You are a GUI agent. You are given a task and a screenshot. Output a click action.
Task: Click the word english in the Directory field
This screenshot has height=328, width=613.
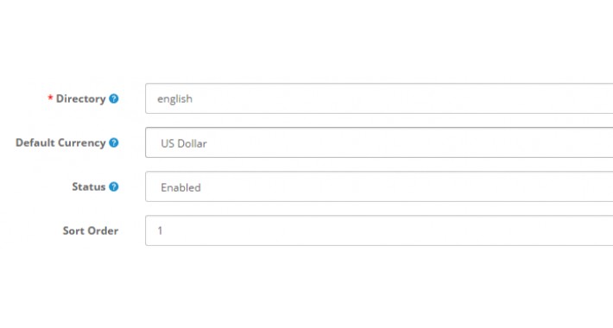[x=174, y=99]
